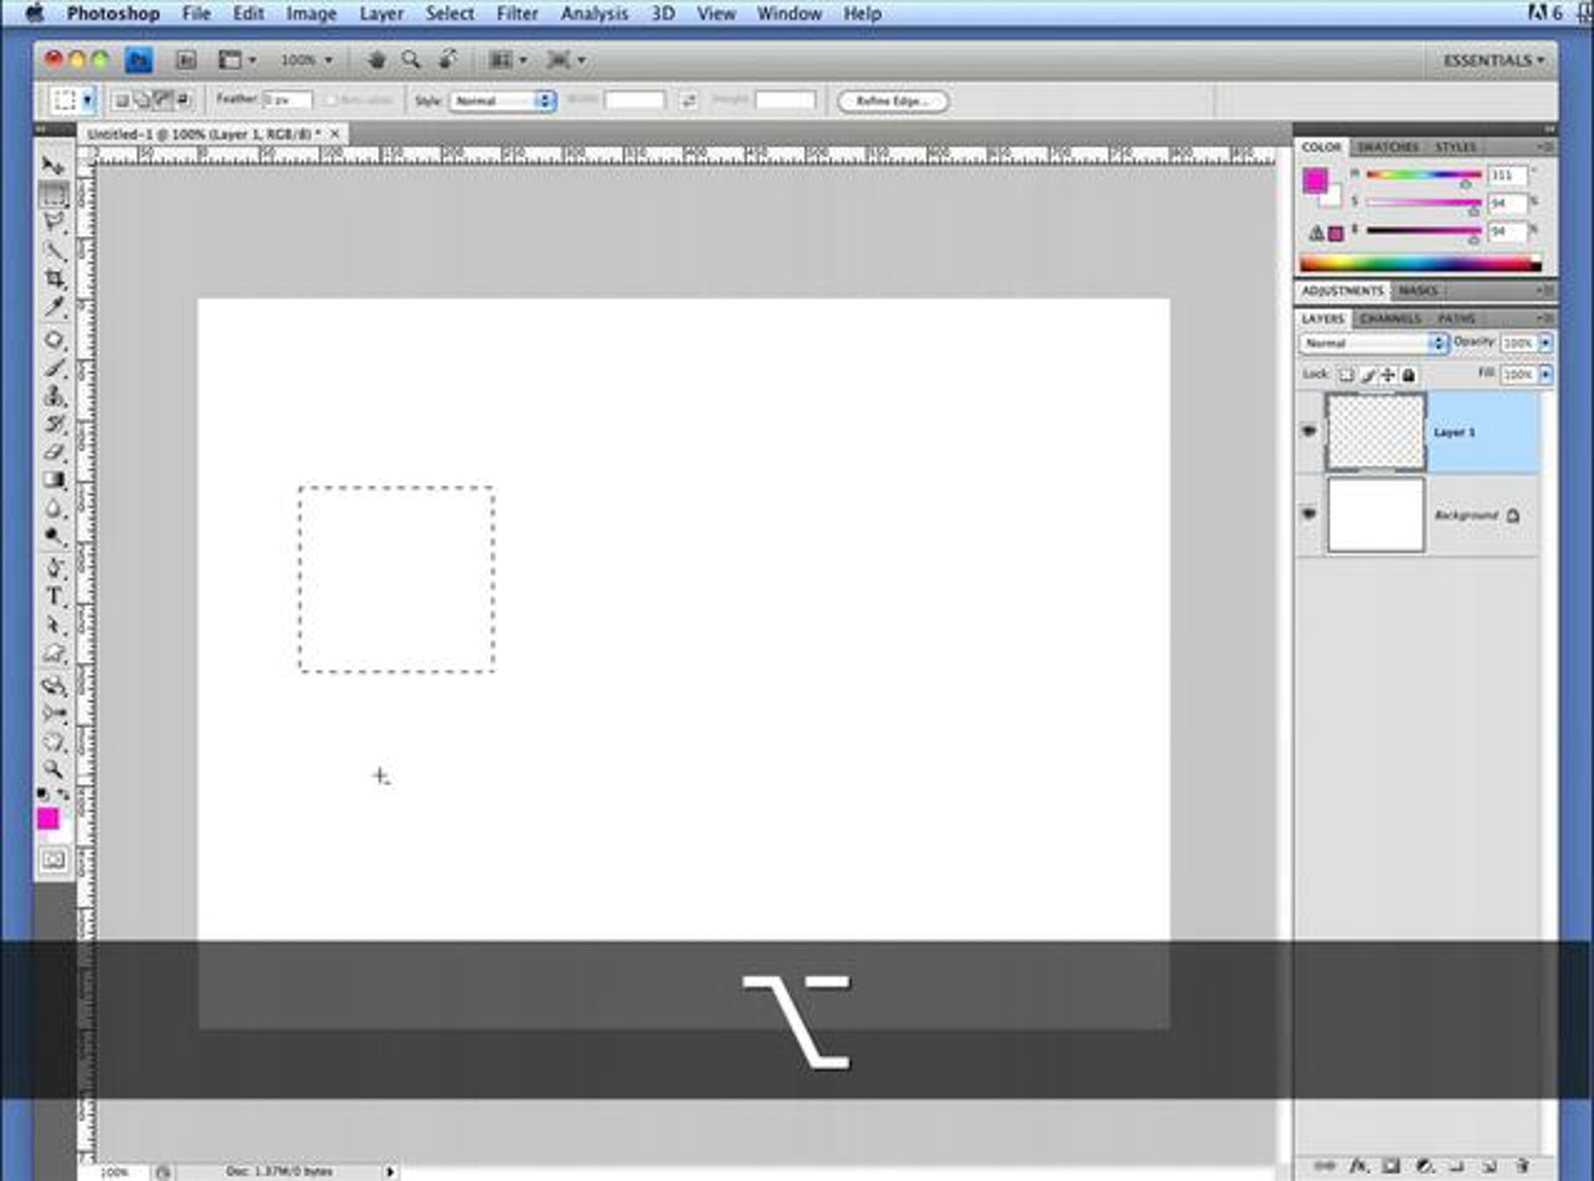
Task: Expand the Essentials workspace menu
Action: coord(1493,60)
